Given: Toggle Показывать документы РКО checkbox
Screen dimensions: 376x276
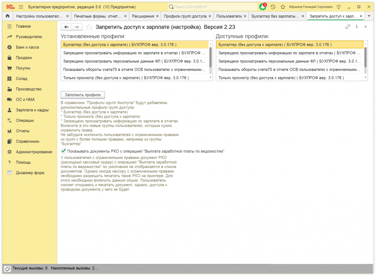Looking at the screenshot, I should 63,151.
